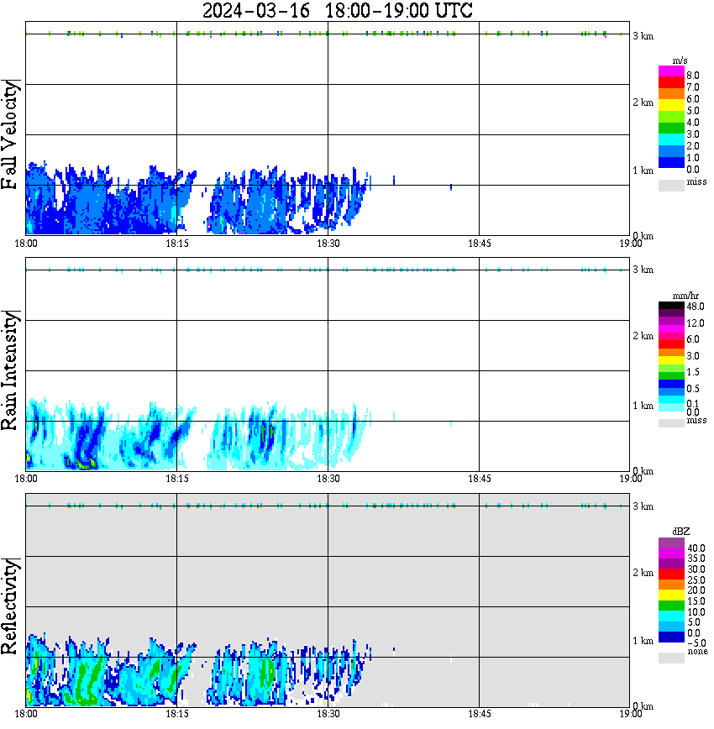
Task: Select the "Reflectivity" vertical axis label
Action: point(9,606)
